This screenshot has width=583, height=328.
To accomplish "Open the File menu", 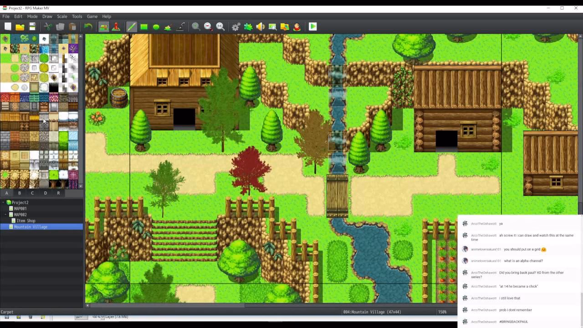I will click(6, 16).
